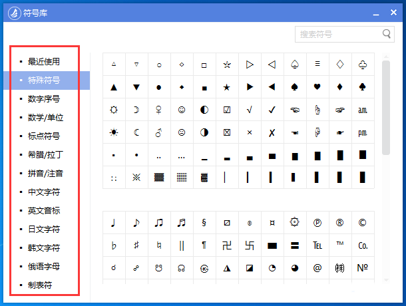
Task: Choose the smiling face symbol
Action: 182,110
